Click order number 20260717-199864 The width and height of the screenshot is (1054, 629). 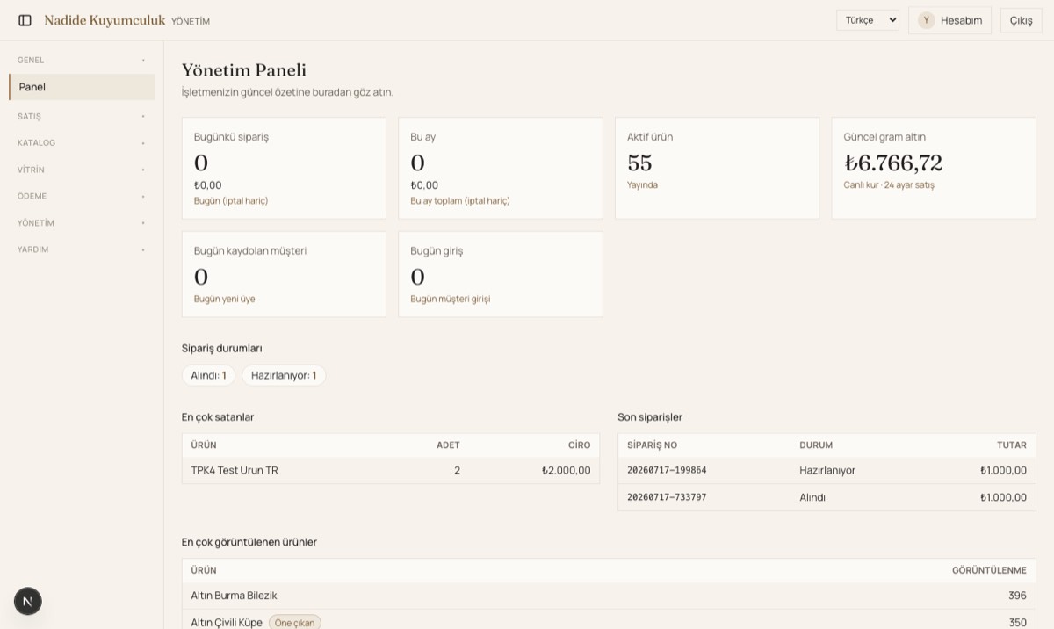pos(667,470)
